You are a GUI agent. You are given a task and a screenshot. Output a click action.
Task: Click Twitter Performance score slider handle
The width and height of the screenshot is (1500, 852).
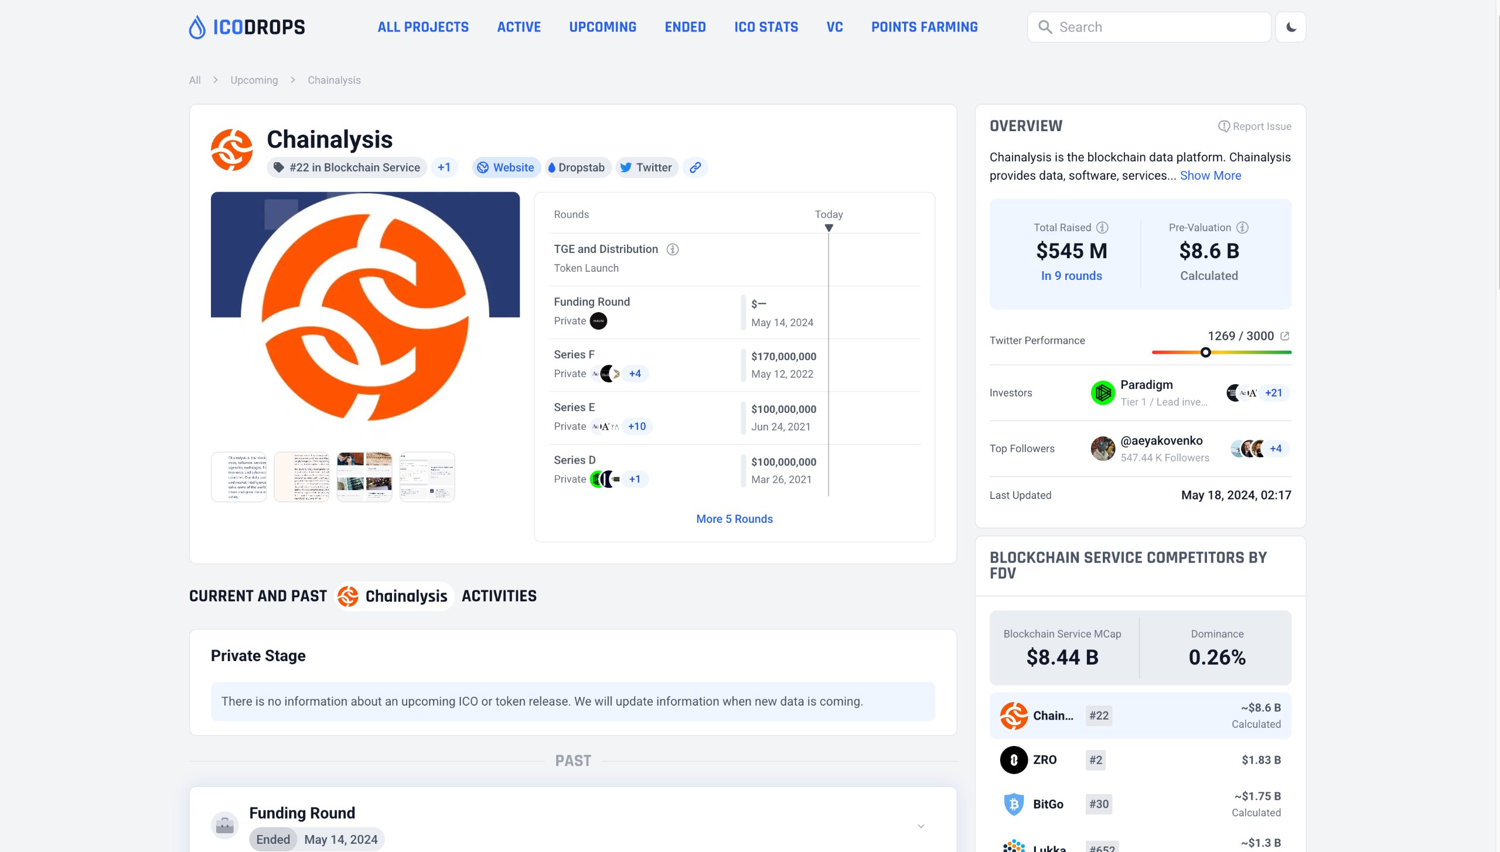tap(1205, 353)
